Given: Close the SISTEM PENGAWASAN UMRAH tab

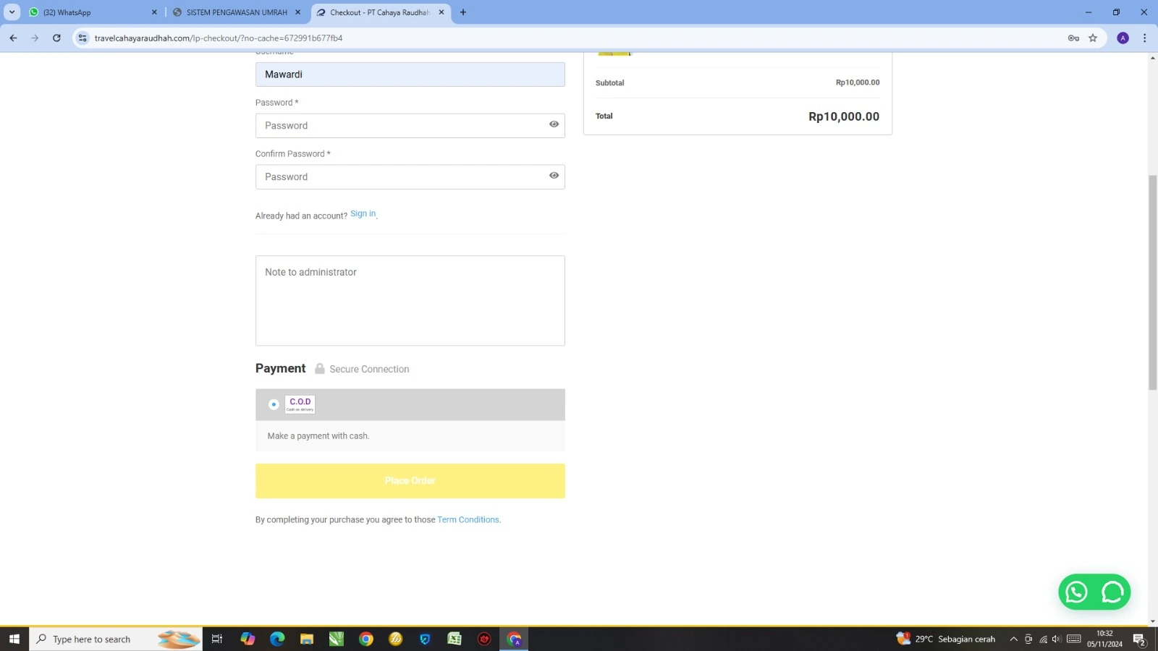Looking at the screenshot, I should pos(297,12).
